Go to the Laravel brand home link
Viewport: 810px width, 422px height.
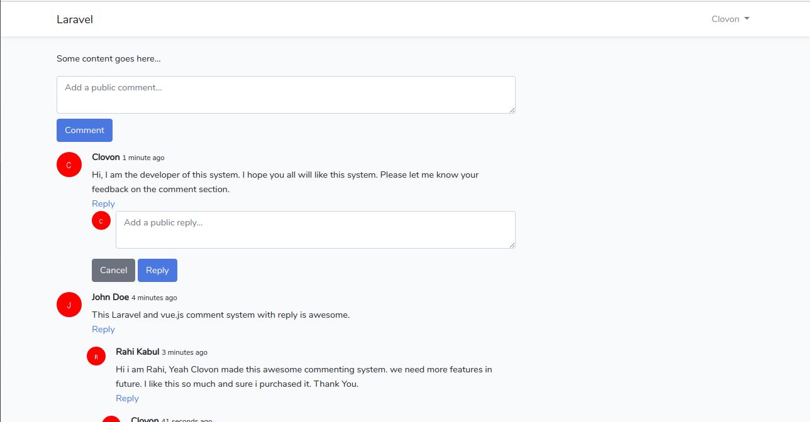coord(75,19)
